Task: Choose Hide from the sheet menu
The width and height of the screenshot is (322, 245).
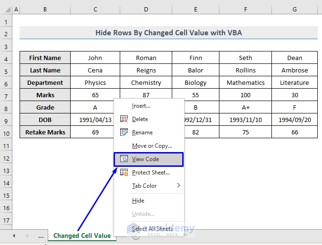Action: [138, 201]
